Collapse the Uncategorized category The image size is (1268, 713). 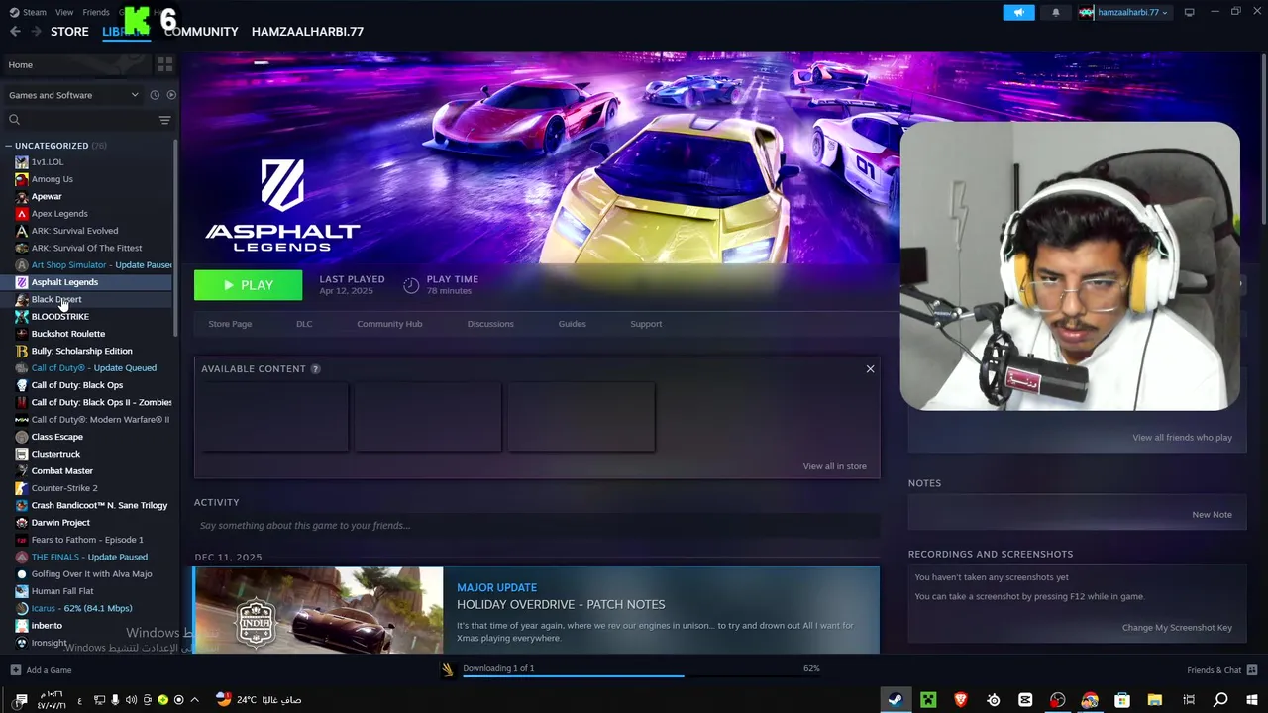pos(8,146)
